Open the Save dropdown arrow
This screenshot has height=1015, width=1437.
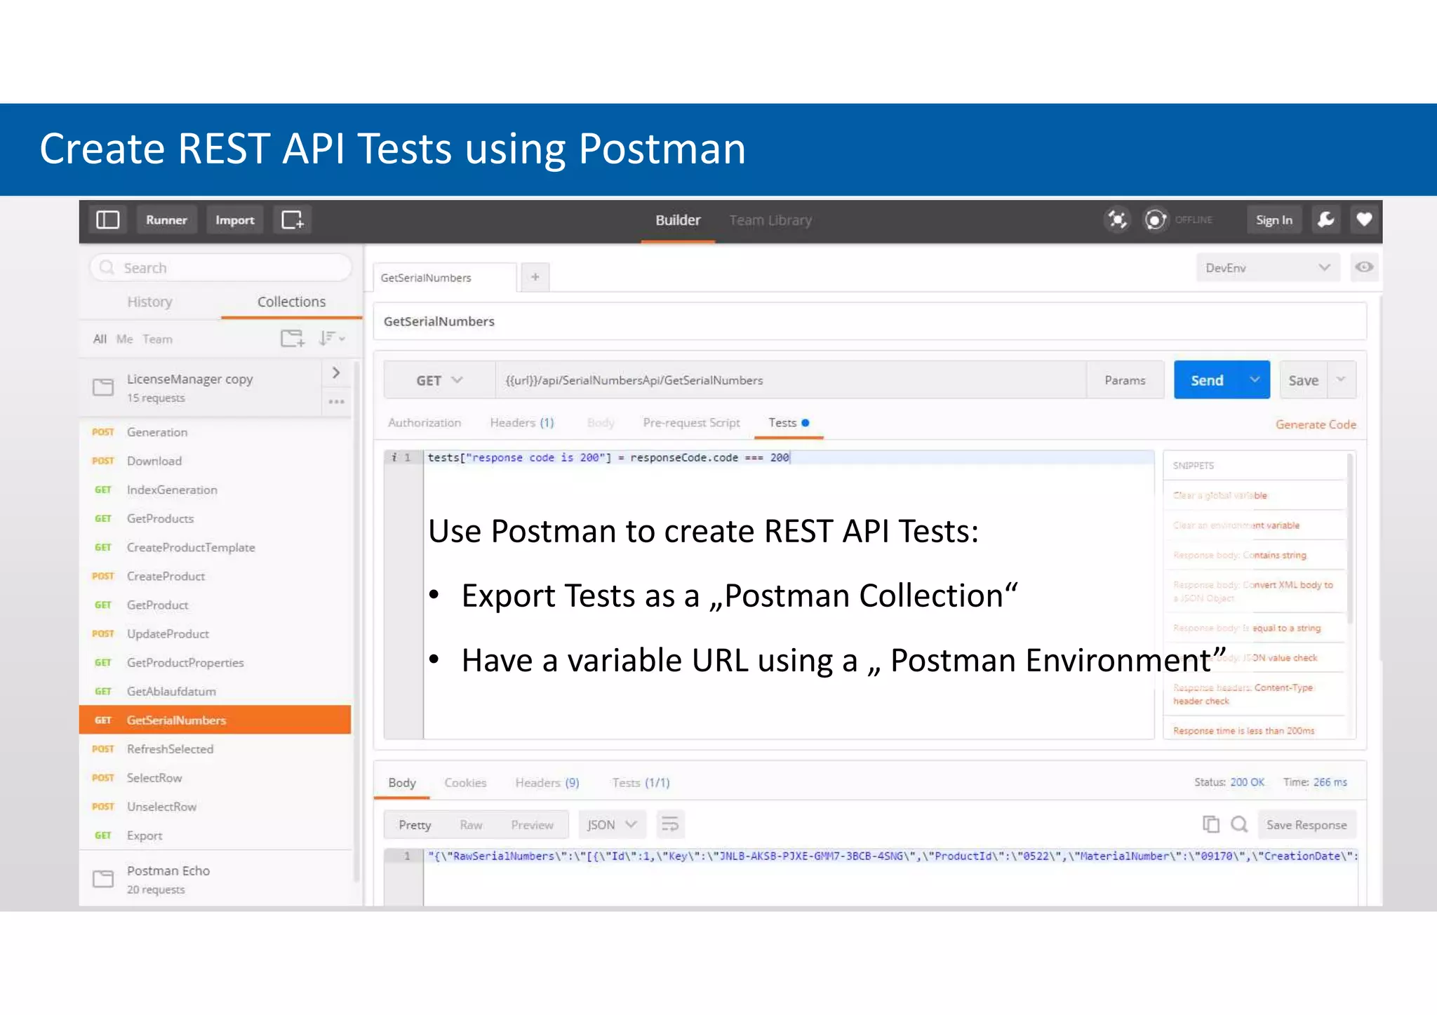tap(1341, 379)
